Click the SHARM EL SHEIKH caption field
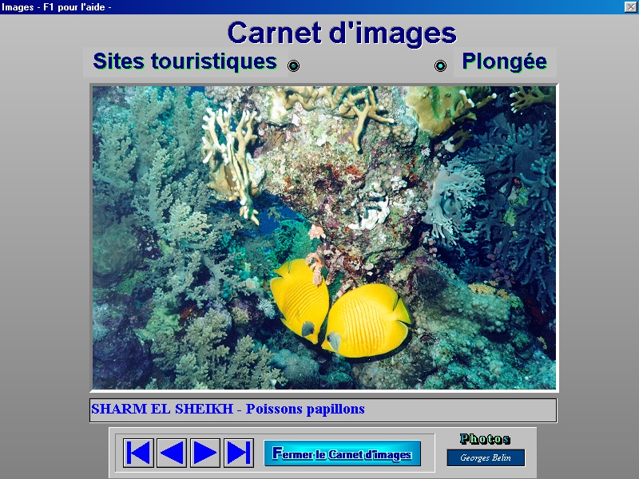Image resolution: width=639 pixels, height=479 pixels. pyautogui.click(x=323, y=410)
